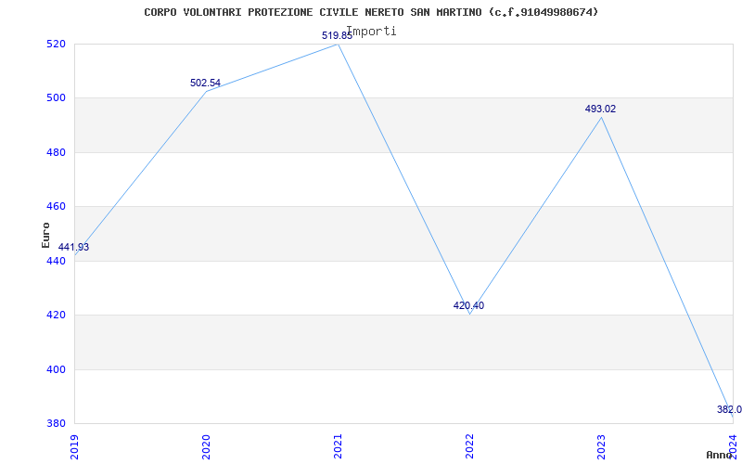Select the 382.0 data label
The image size is (742, 464).
pyautogui.click(x=729, y=409)
